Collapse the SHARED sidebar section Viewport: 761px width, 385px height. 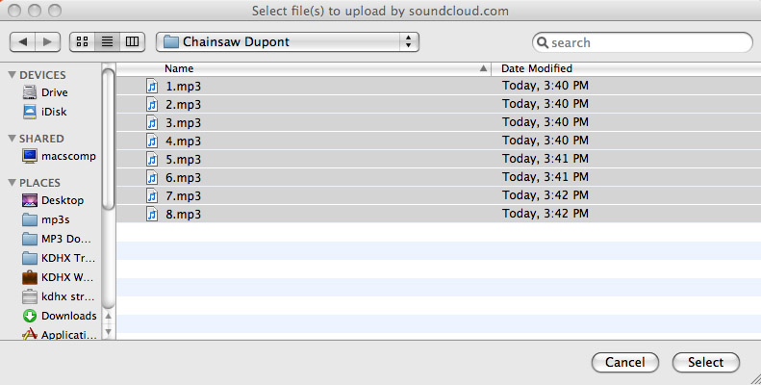(x=12, y=139)
